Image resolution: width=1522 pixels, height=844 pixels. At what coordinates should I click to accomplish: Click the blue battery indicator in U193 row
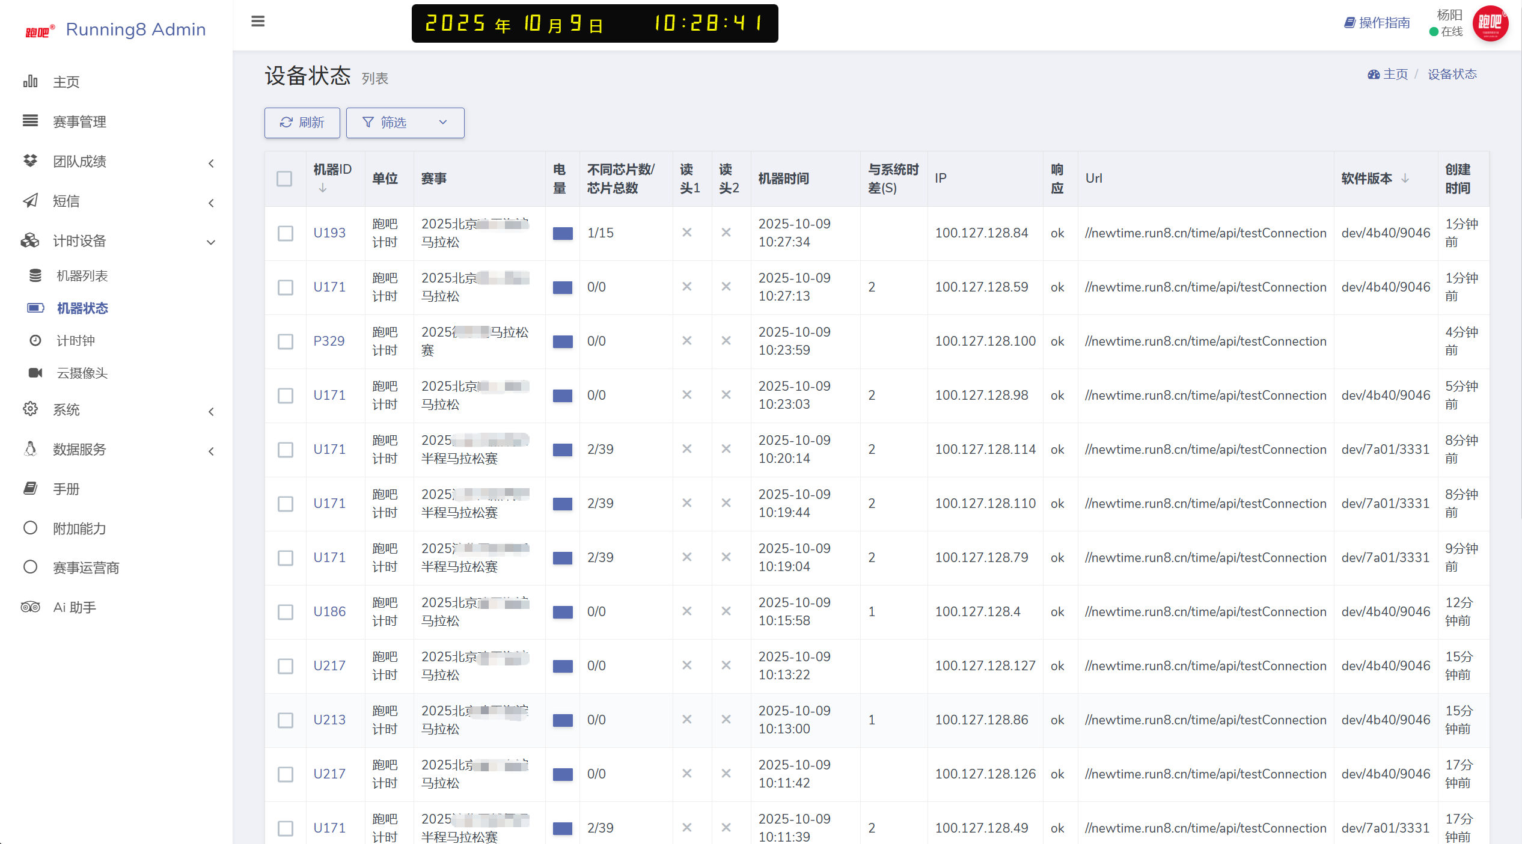pos(562,233)
